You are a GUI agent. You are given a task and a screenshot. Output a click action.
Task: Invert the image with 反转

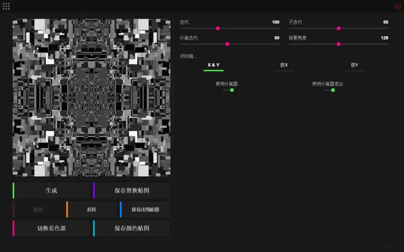click(x=92, y=209)
